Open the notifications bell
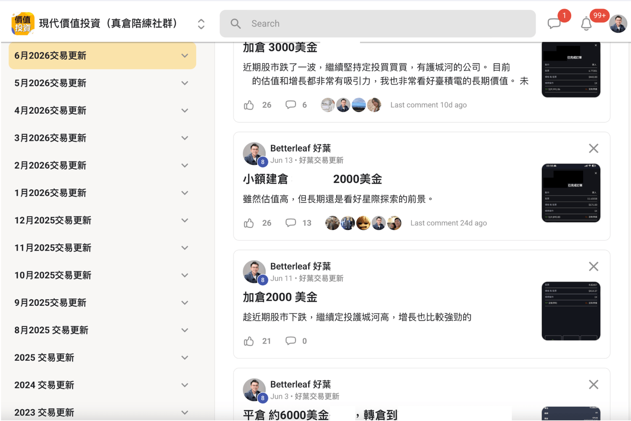The width and height of the screenshot is (631, 421). click(586, 24)
